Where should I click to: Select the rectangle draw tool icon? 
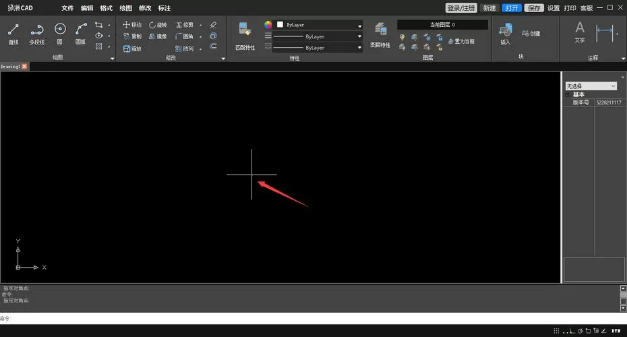[98, 25]
